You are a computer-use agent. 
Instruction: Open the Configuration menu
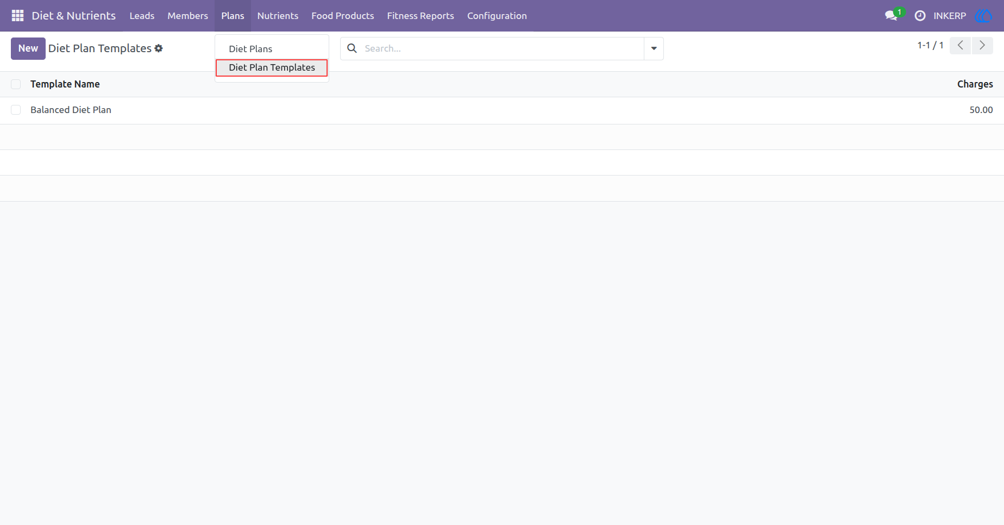[497, 16]
